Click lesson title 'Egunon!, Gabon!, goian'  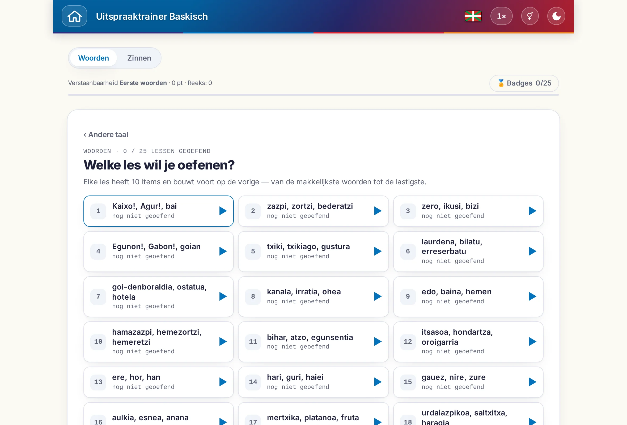[156, 246]
